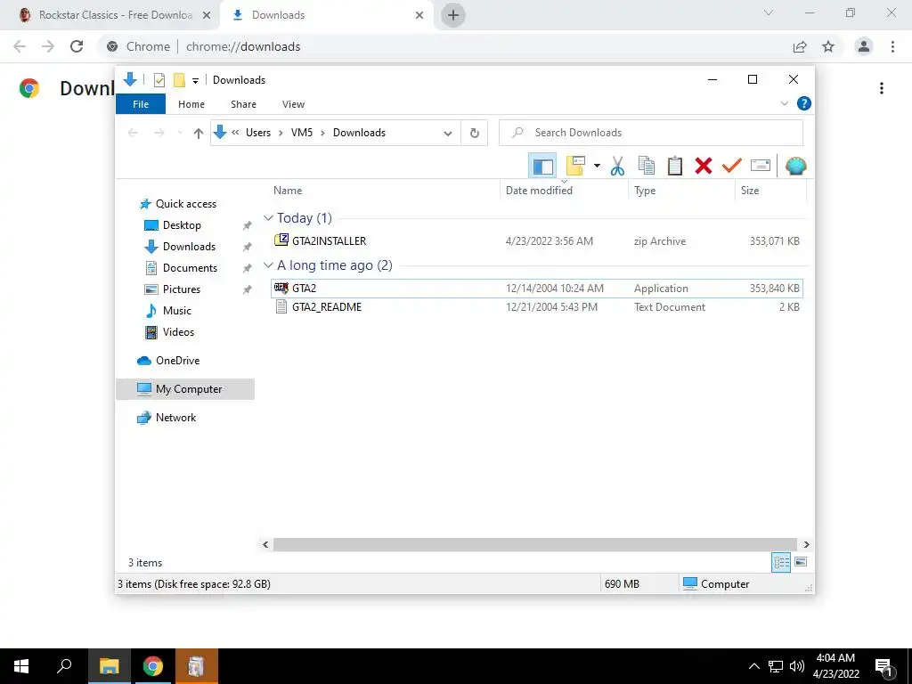The height and width of the screenshot is (684, 912).
Task: Click the blue Help question mark icon
Action: click(804, 103)
